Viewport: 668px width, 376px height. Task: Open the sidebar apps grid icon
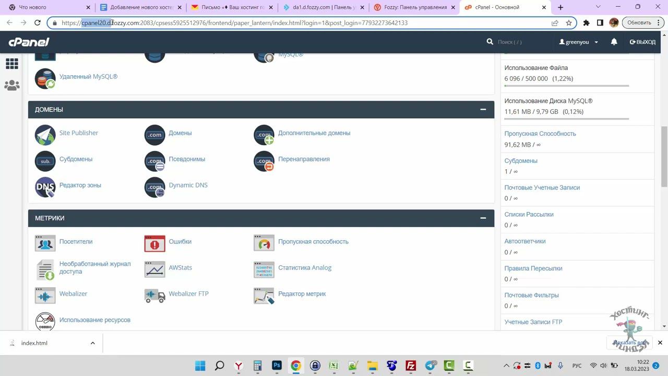(11, 64)
